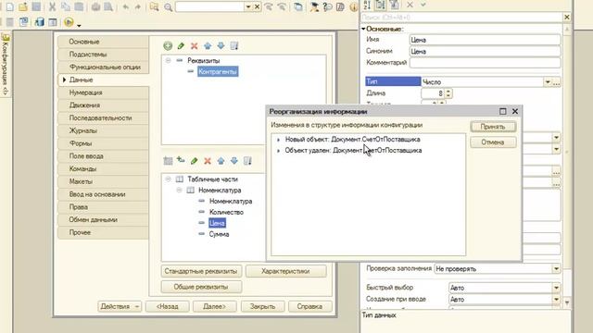Open the Функциональные опции tab
This screenshot has height=333, width=593.
pyautogui.click(x=103, y=67)
